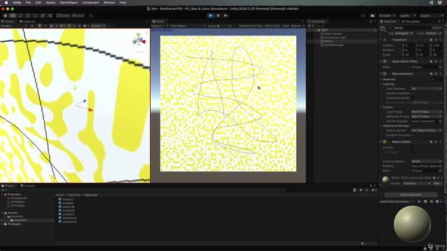Open the Tag Untagged dropdown
447x251 pixels.
(x=404, y=33)
